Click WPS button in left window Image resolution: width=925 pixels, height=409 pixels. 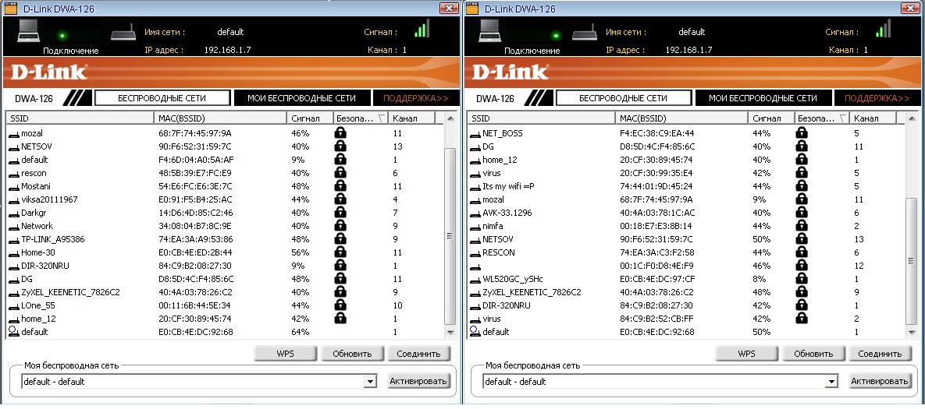click(x=285, y=354)
